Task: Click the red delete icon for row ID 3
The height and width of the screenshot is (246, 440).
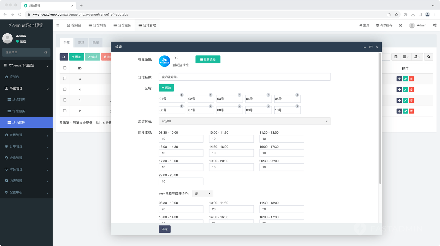Action: 411,79
